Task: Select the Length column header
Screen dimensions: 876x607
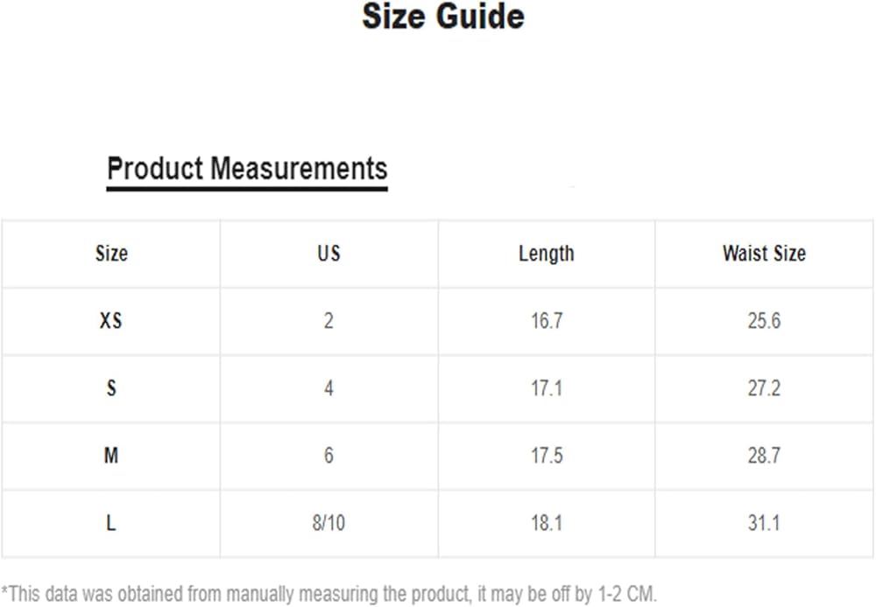Action: [x=547, y=254]
